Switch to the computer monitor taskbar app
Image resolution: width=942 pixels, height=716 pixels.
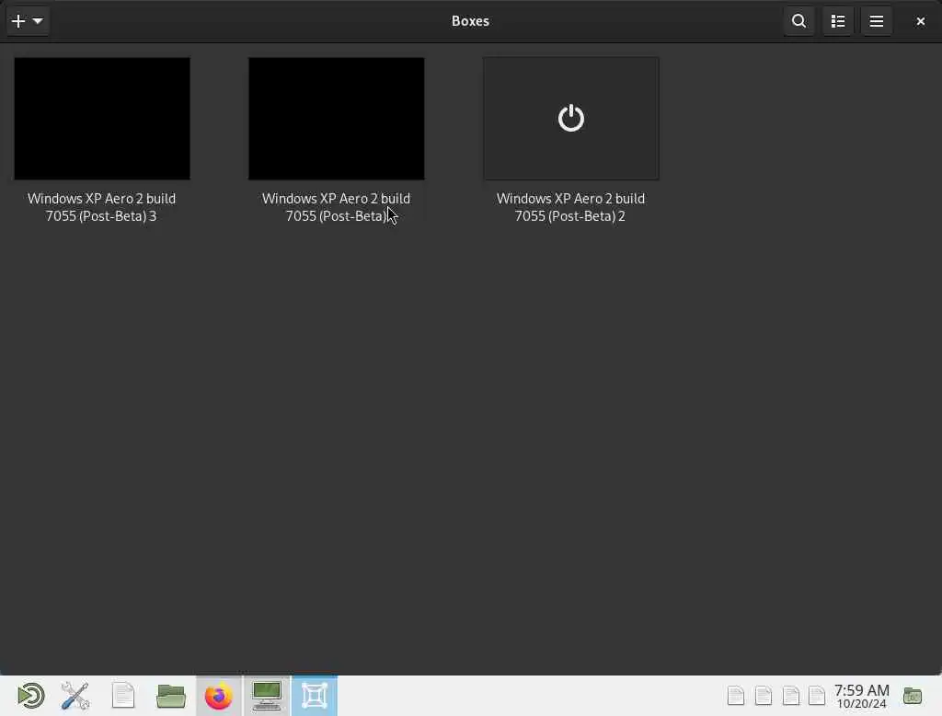click(267, 696)
